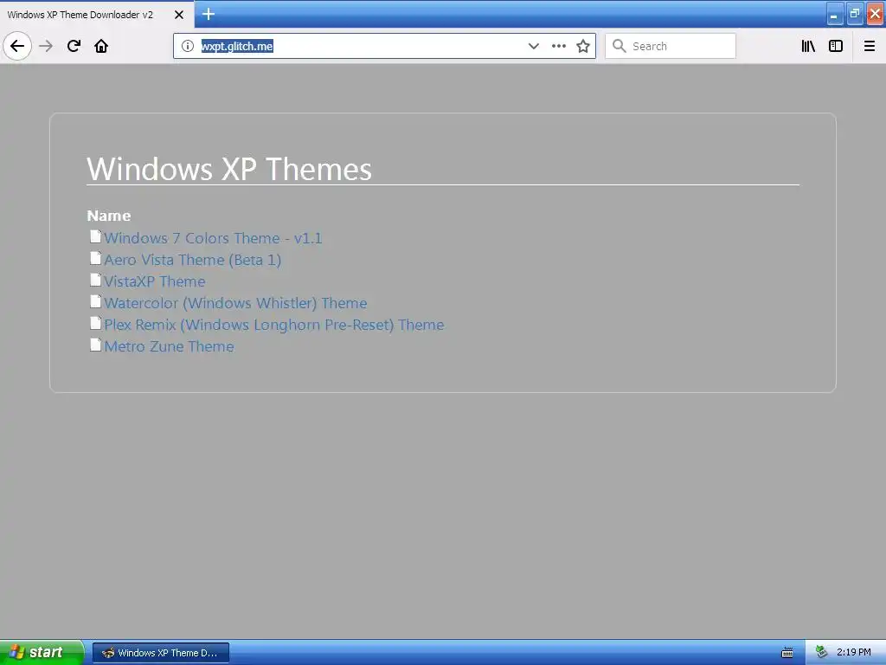Screen dimensions: 886x665
Task: Minimize the browser window
Action: pos(835,14)
